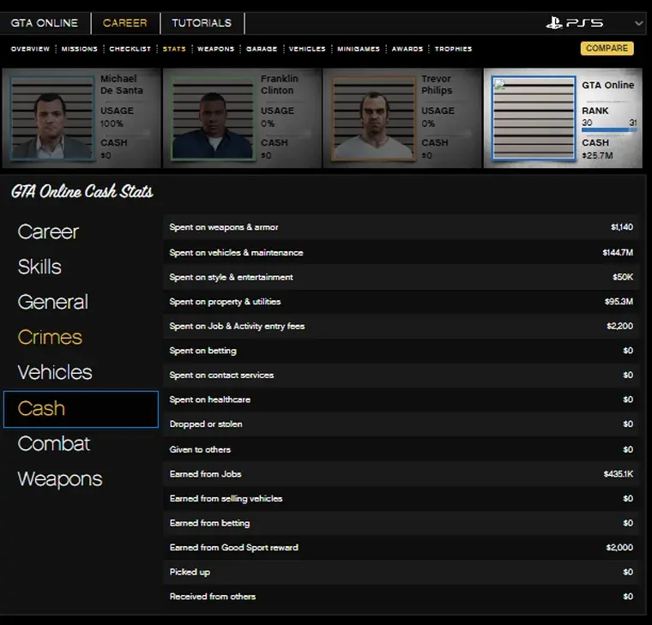Screen dimensions: 652x625
Task: Select the Crimes stats category
Action: point(50,337)
